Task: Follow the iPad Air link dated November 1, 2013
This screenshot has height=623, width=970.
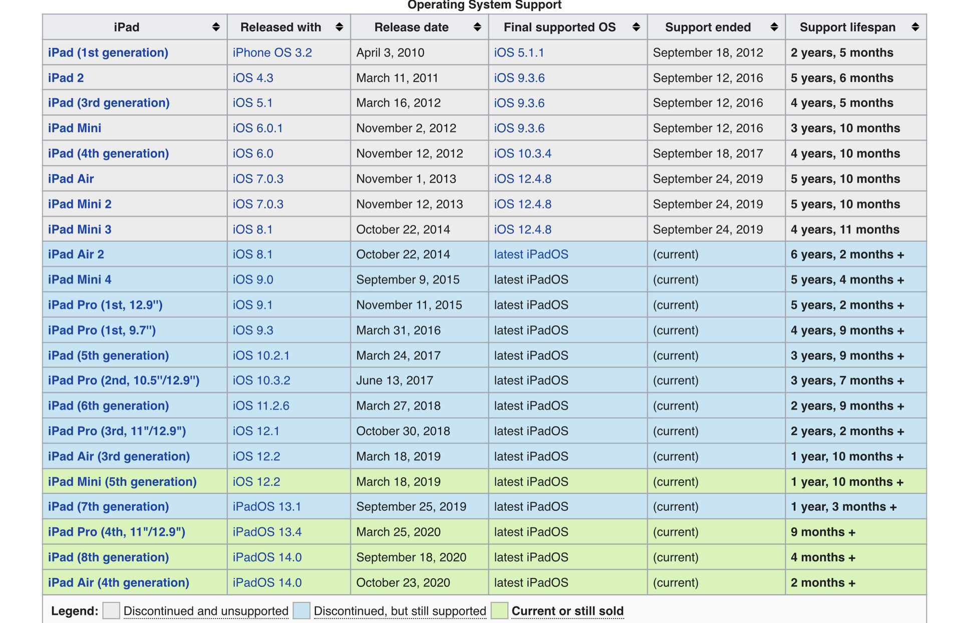Action: click(x=71, y=179)
